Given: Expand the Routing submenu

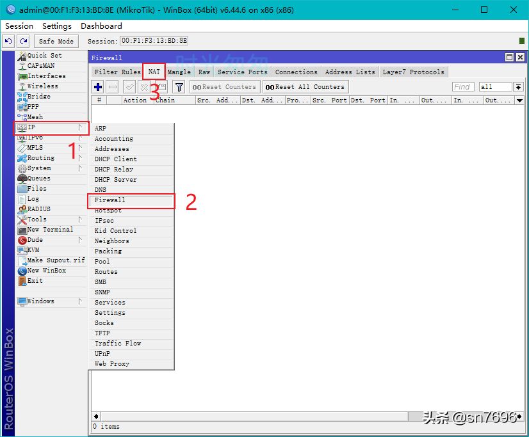Looking at the screenshot, I should [51, 158].
